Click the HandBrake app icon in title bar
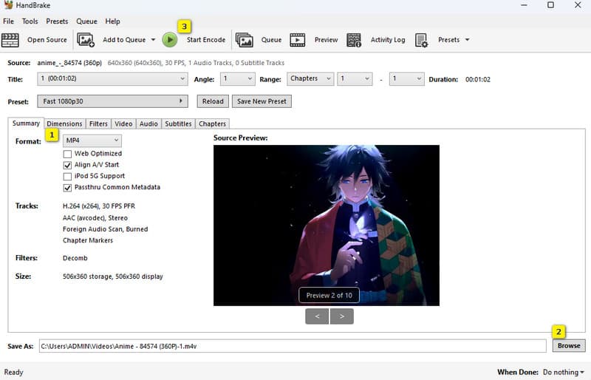The image size is (591, 380). tap(8, 6)
